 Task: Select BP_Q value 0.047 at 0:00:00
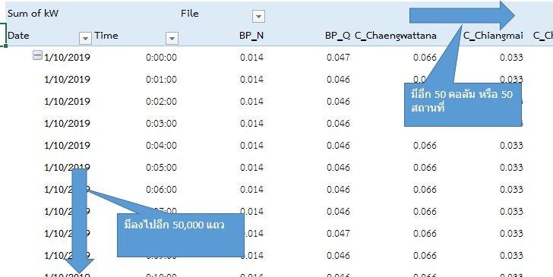point(338,58)
